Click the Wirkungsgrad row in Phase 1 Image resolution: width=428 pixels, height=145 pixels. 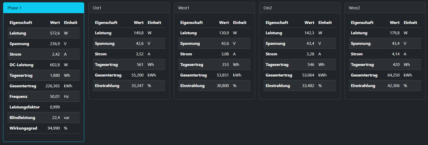pos(44,128)
